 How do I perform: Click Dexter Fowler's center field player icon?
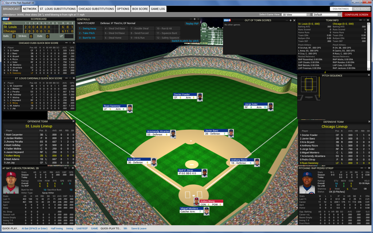(x=200, y=97)
